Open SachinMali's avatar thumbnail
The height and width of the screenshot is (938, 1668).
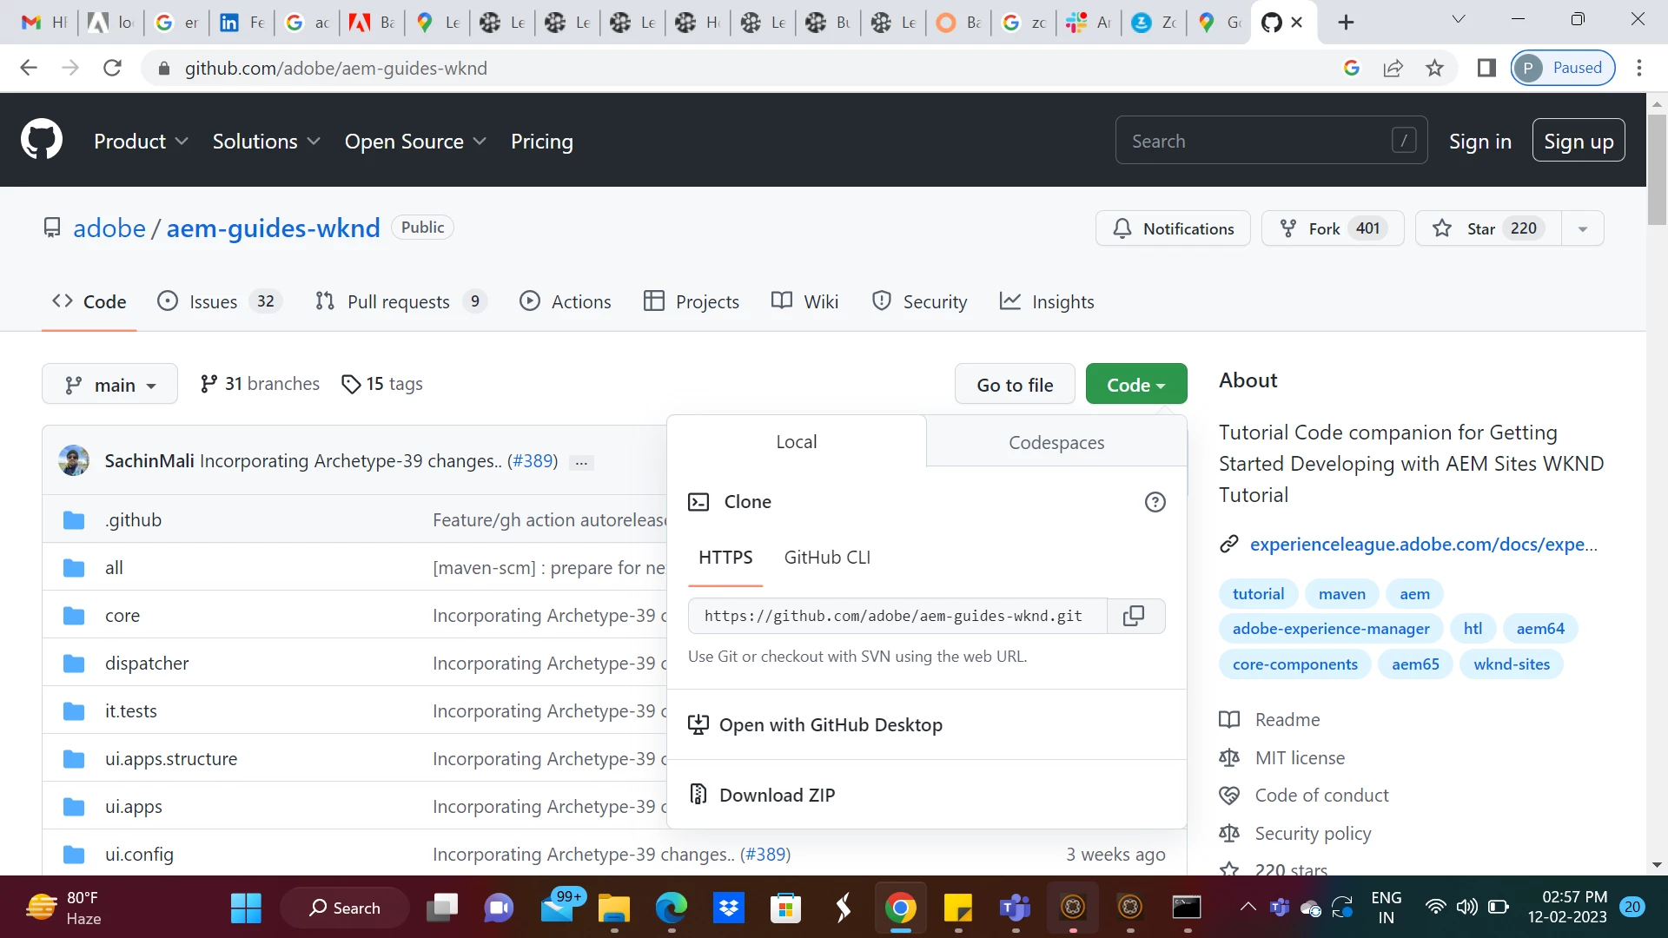point(74,460)
